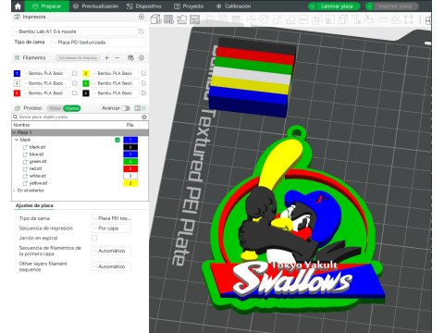
Task: Select the Rotate tool icon
Action: pyautogui.click(x=264, y=20)
